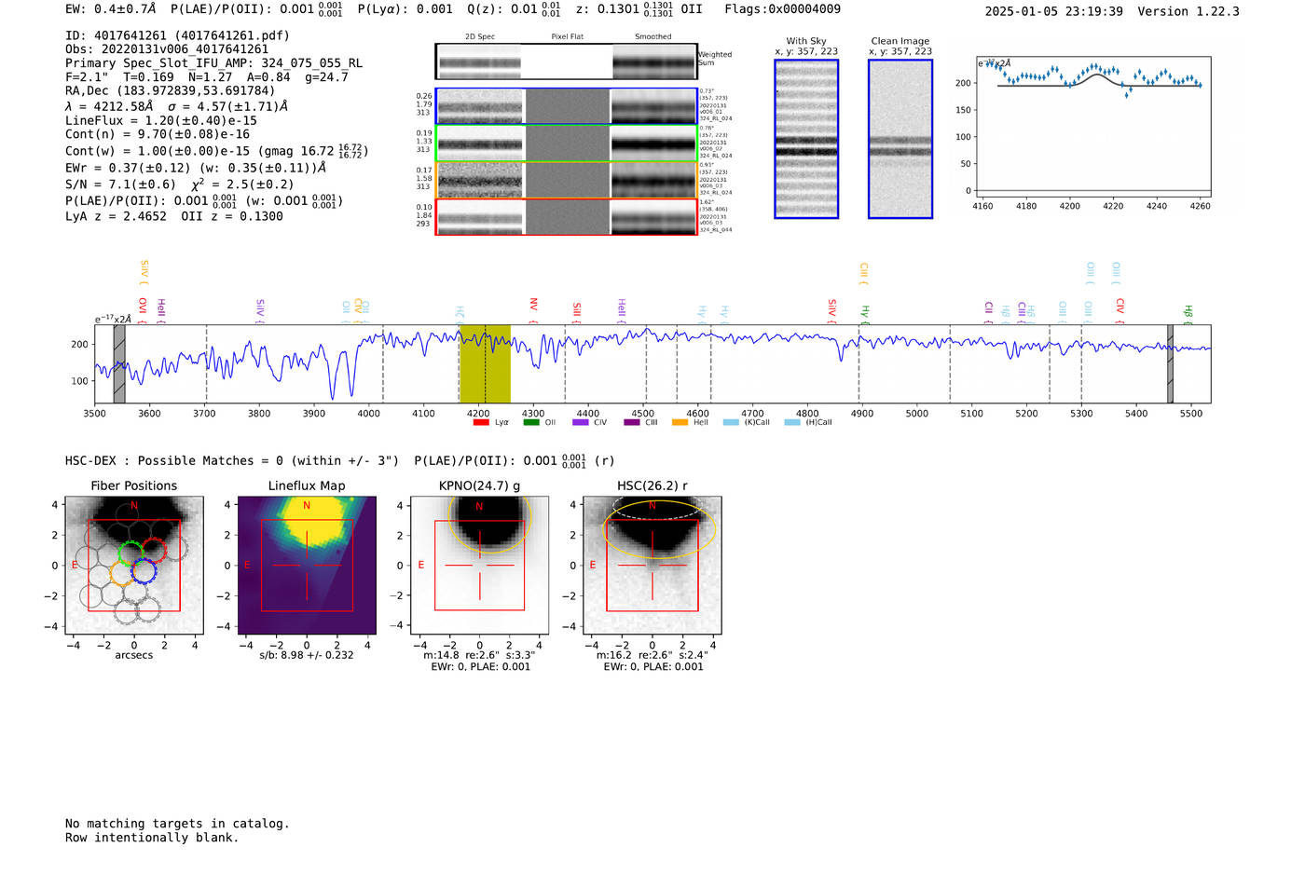Click the red fiber circle in Fiber Positions

[154, 550]
